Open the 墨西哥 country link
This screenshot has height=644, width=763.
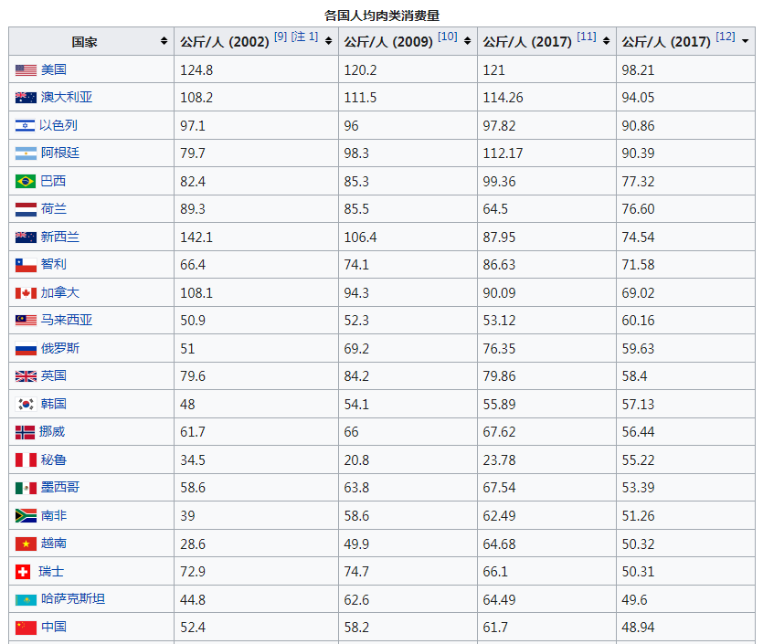[x=60, y=487]
